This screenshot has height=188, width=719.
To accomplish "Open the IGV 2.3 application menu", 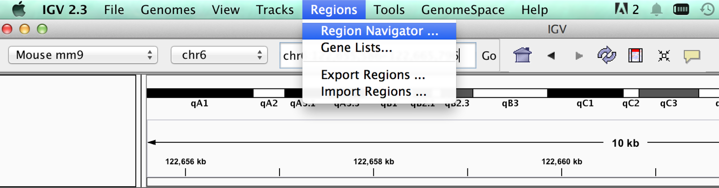I will pos(65,9).
